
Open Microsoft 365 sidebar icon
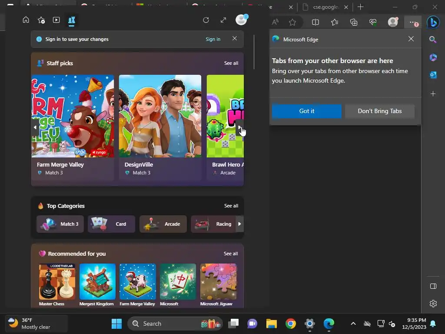433,57
